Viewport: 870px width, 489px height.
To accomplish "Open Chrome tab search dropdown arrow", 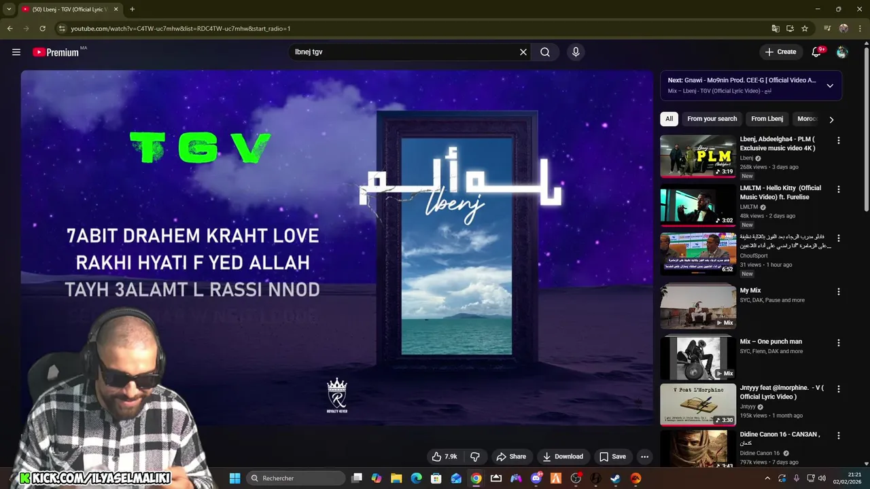I will point(9,9).
